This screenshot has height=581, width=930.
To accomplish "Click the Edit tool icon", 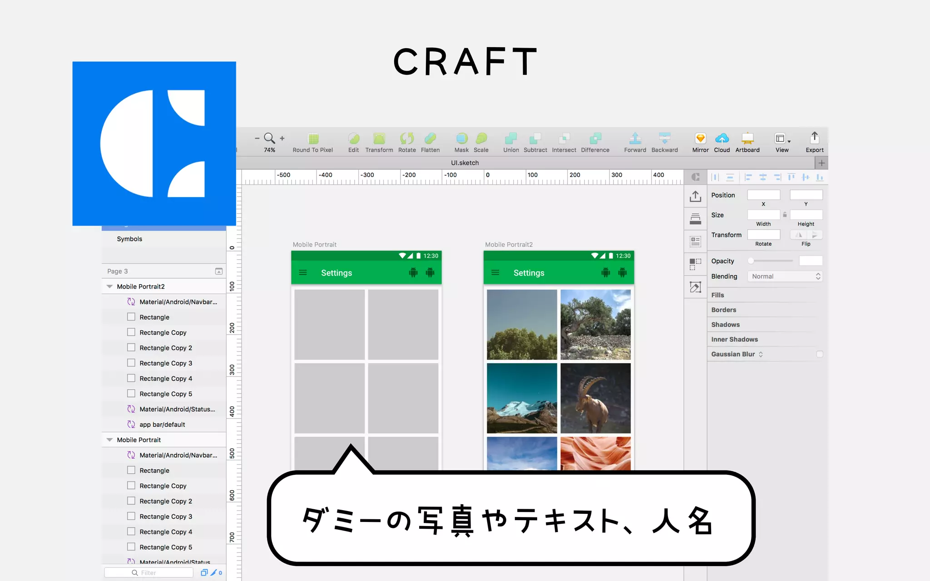I will (x=354, y=138).
